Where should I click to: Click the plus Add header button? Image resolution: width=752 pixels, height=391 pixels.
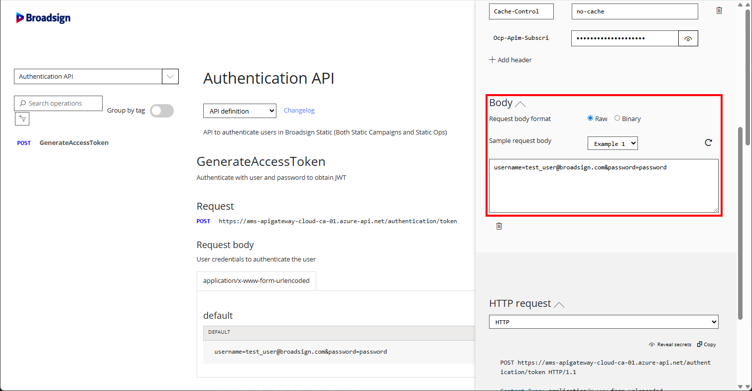[510, 60]
